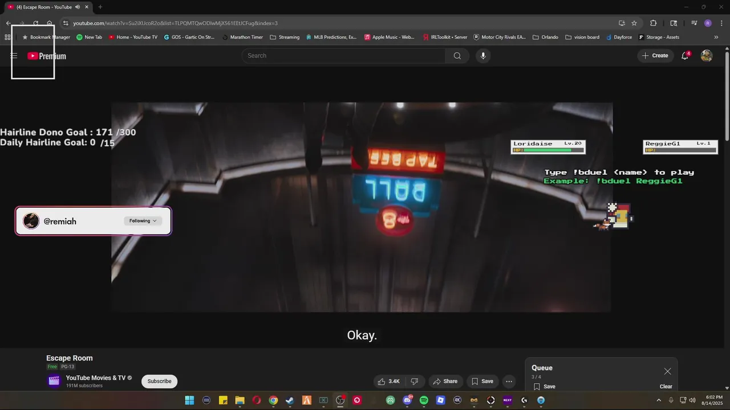Viewport: 730px width, 410px height.
Task: Open File Explorer from taskbar
Action: point(240,400)
